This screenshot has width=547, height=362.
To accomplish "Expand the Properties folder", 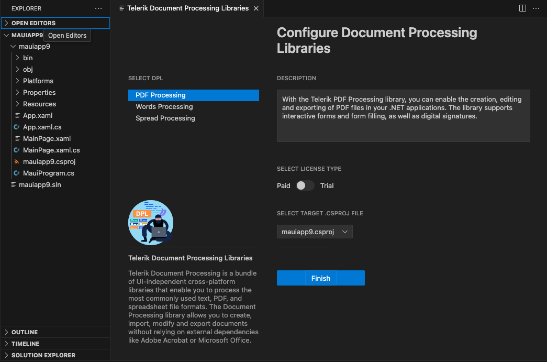I will point(17,93).
